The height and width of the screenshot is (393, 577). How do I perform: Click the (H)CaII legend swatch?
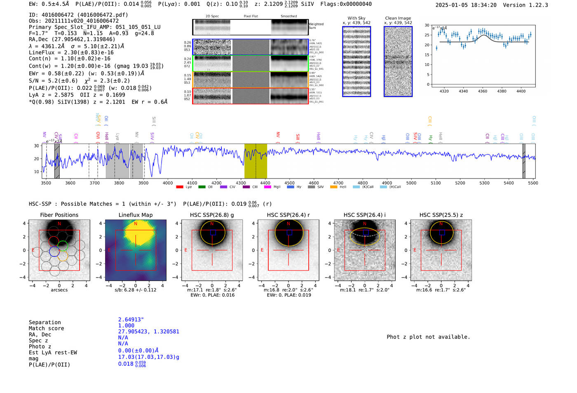click(x=384, y=187)
